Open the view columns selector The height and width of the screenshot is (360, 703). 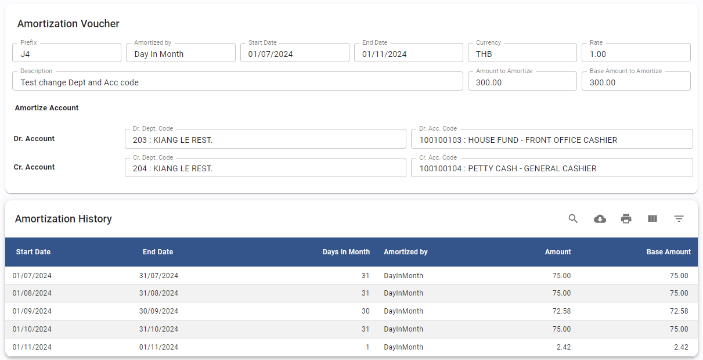coord(652,219)
